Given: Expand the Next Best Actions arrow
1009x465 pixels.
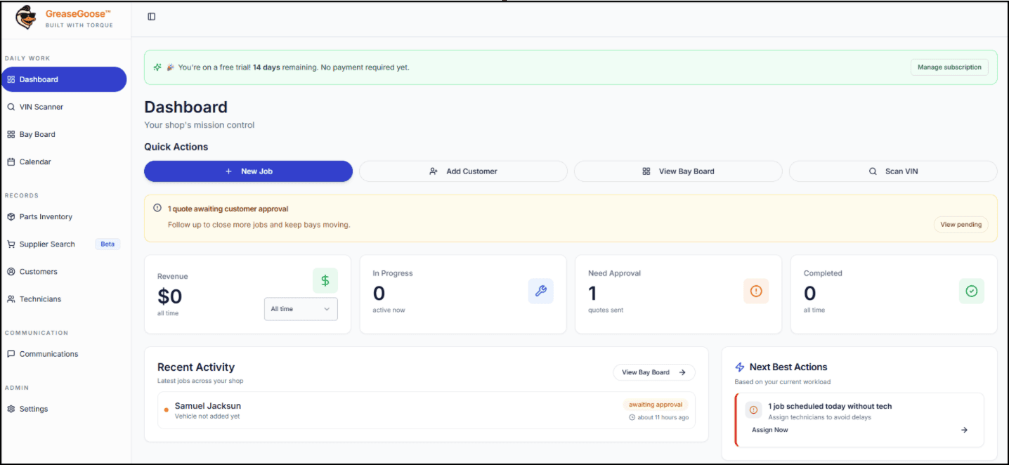Looking at the screenshot, I should click(x=963, y=429).
